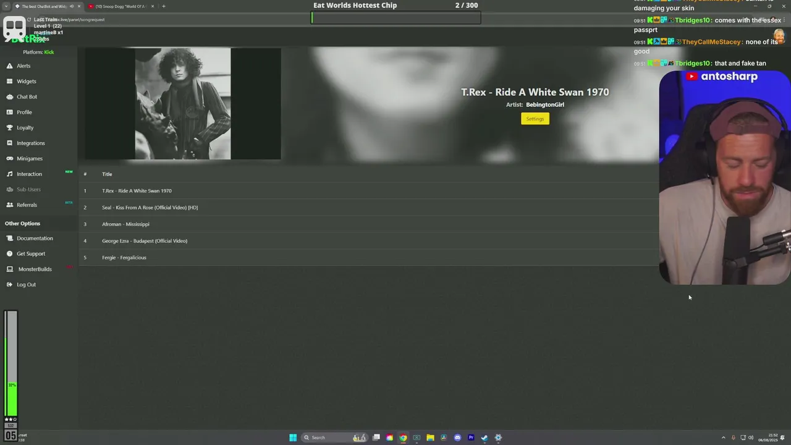This screenshot has width=791, height=445.
Task: Select Minigames menu item
Action: 30,158
